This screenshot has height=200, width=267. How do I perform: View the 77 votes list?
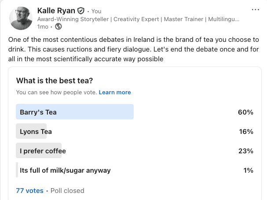pos(29,191)
